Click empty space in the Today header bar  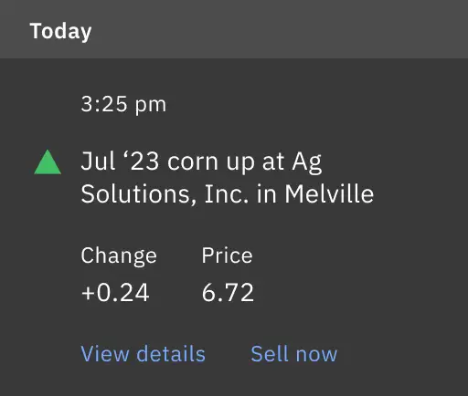point(274,29)
